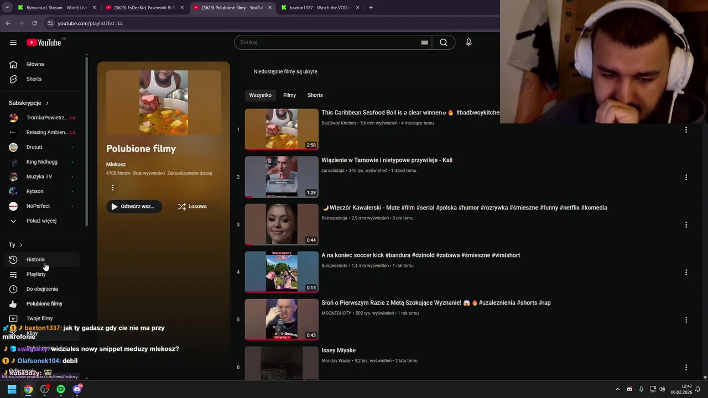Open Słoń o Pierwszym Razie thumbnail
The image size is (708, 398).
pos(282,320)
